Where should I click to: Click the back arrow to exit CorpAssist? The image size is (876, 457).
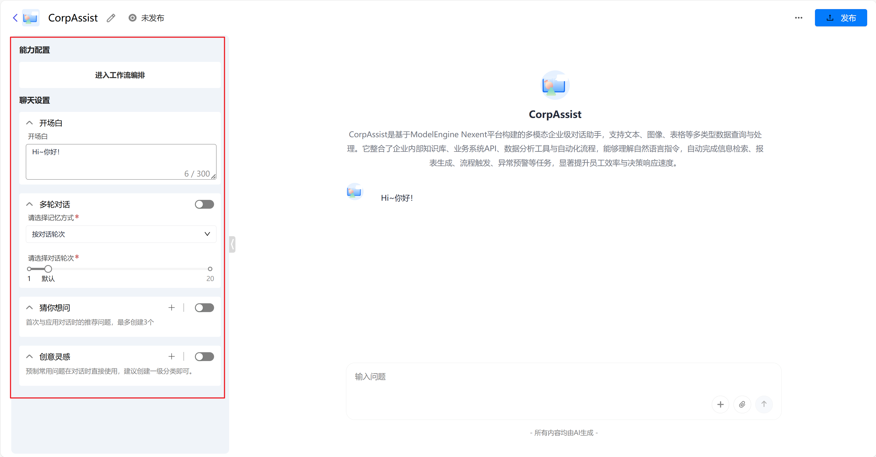pos(15,18)
